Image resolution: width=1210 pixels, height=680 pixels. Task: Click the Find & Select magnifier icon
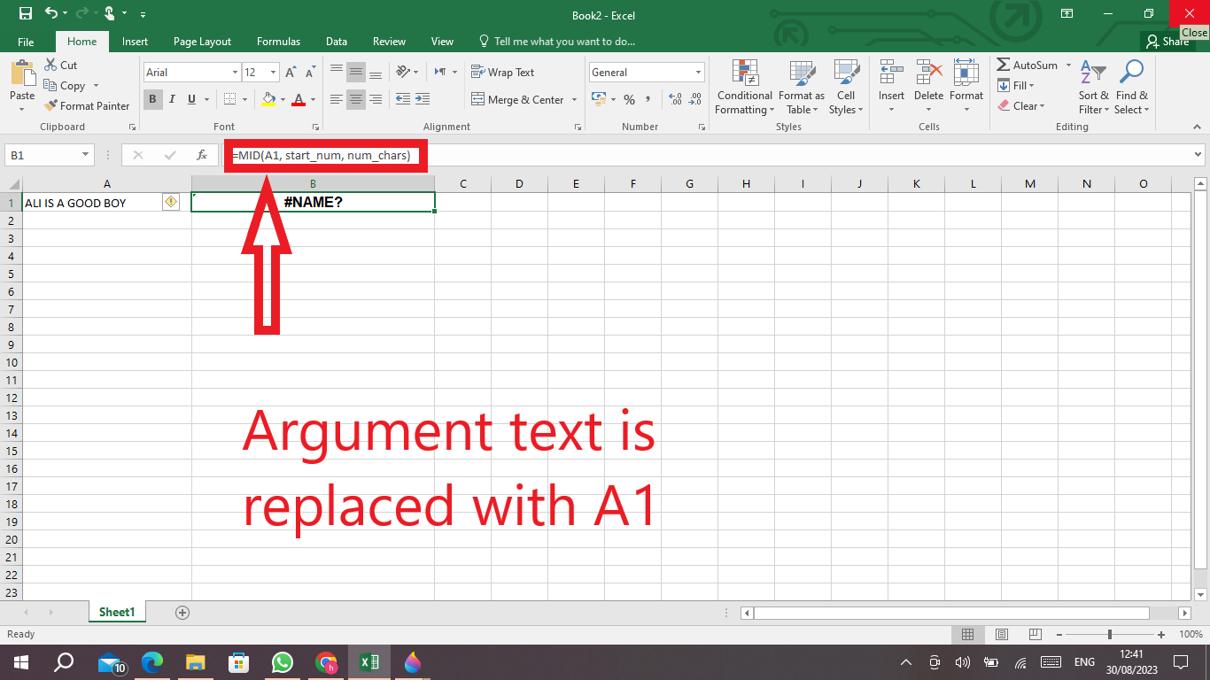pos(1131,73)
